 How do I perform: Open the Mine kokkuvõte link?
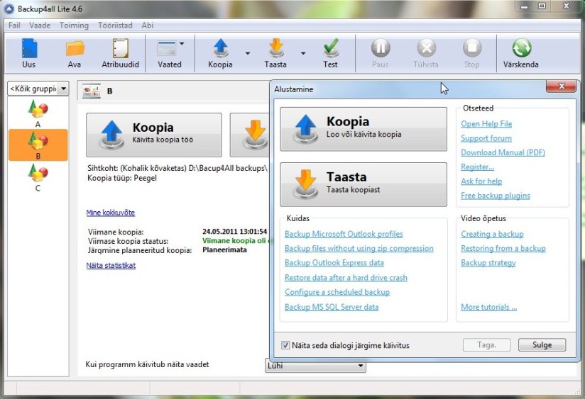[111, 213]
